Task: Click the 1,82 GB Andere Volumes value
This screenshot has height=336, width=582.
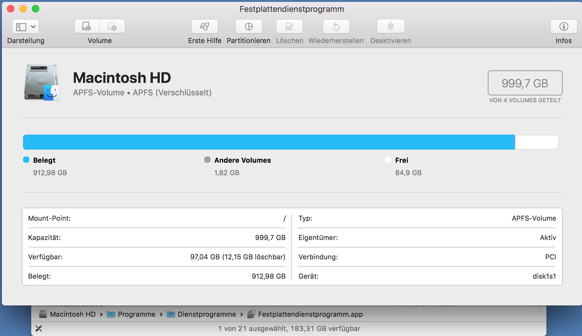Action: (227, 173)
